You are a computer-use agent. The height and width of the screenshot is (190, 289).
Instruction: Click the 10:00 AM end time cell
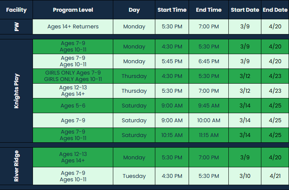point(209,120)
